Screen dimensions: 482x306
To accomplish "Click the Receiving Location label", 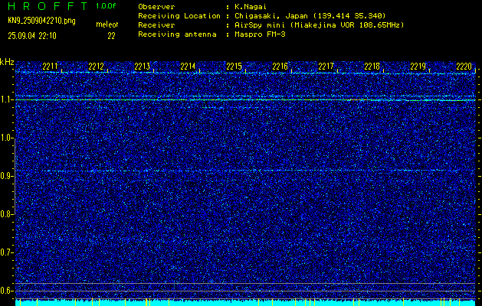I will [x=179, y=15].
